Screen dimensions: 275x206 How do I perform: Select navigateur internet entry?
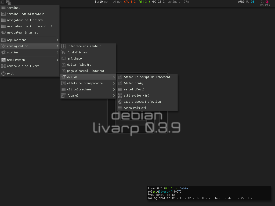pyautogui.click(x=30, y=32)
